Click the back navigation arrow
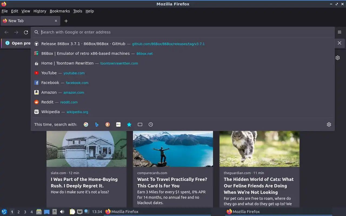This screenshot has width=346, height=216. [6, 32]
